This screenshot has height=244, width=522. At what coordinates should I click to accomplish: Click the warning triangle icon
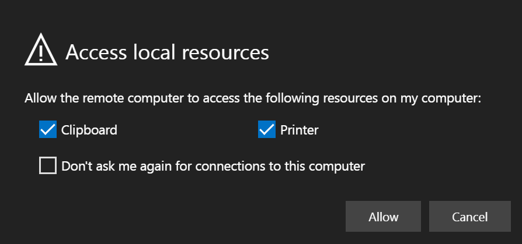click(x=40, y=52)
